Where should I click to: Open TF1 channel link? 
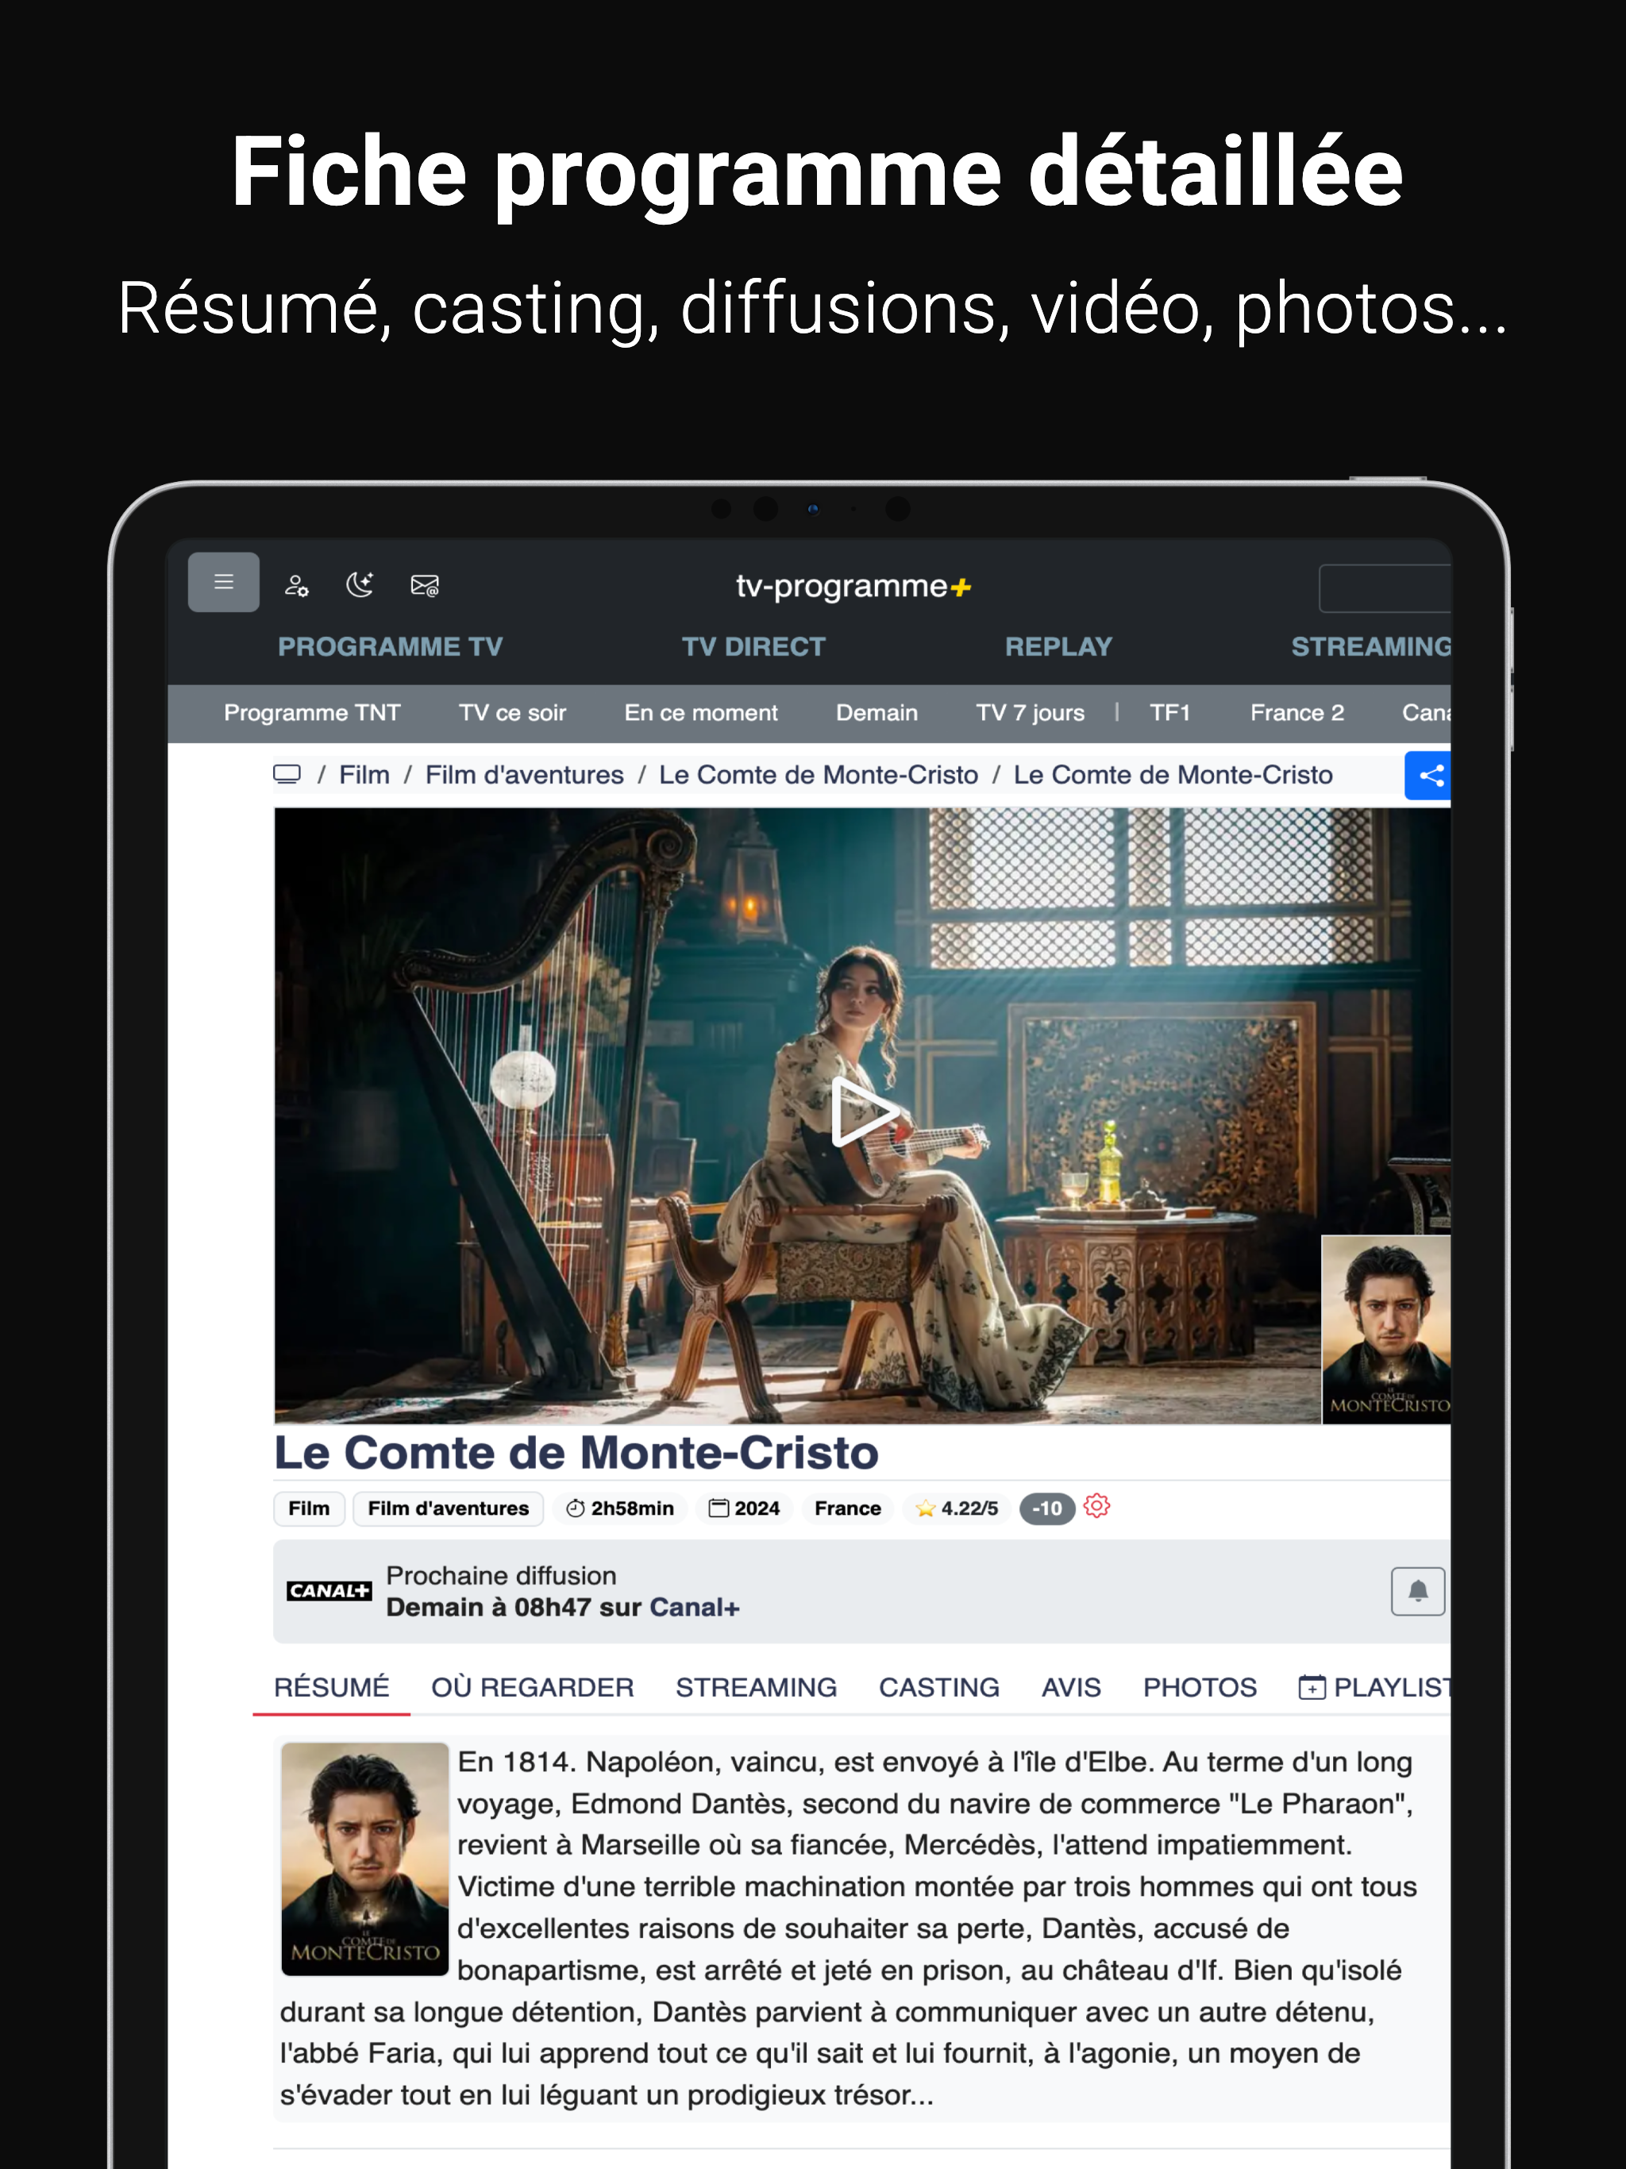[x=1170, y=713]
